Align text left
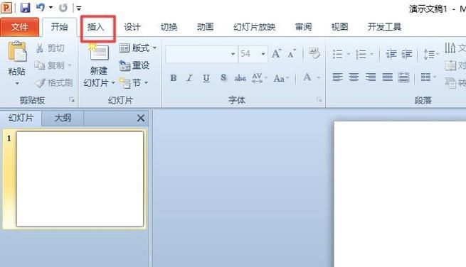466x267 pixels. (338, 77)
